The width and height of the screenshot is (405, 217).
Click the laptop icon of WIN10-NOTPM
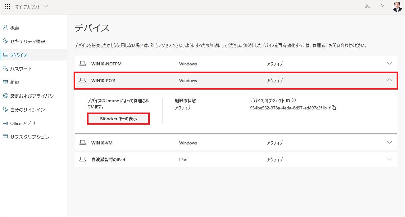tap(82, 64)
